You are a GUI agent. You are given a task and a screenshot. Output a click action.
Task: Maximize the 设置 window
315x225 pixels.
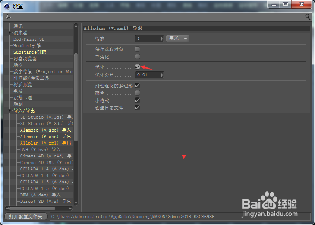[286, 4]
